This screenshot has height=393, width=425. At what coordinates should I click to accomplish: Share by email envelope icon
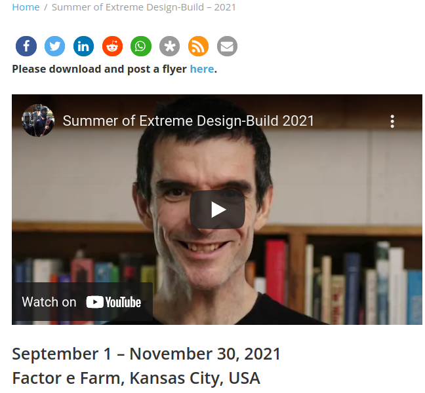[227, 47]
